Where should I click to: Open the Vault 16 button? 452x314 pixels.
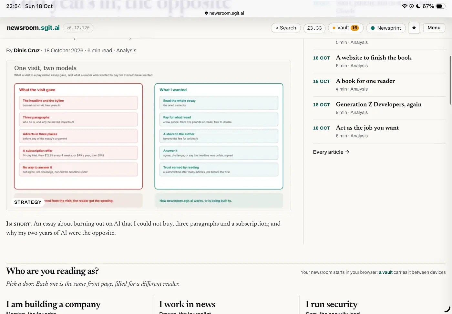(346, 28)
